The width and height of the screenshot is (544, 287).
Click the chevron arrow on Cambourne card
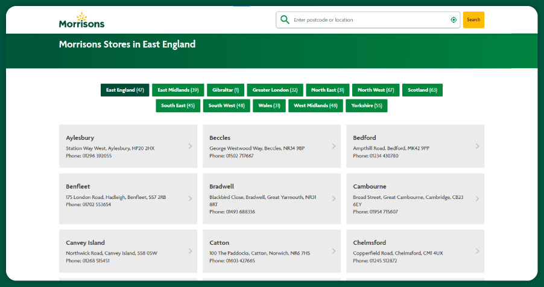[477, 198]
